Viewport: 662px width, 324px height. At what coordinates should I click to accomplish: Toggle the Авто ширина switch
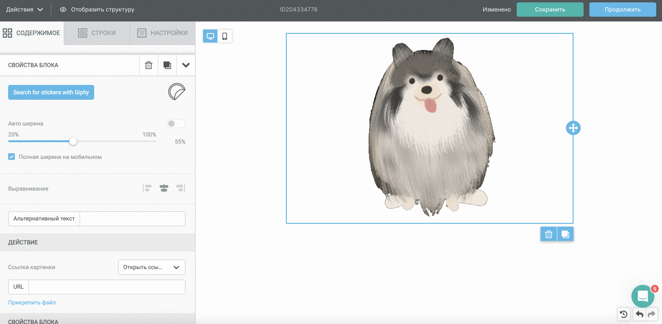point(176,124)
